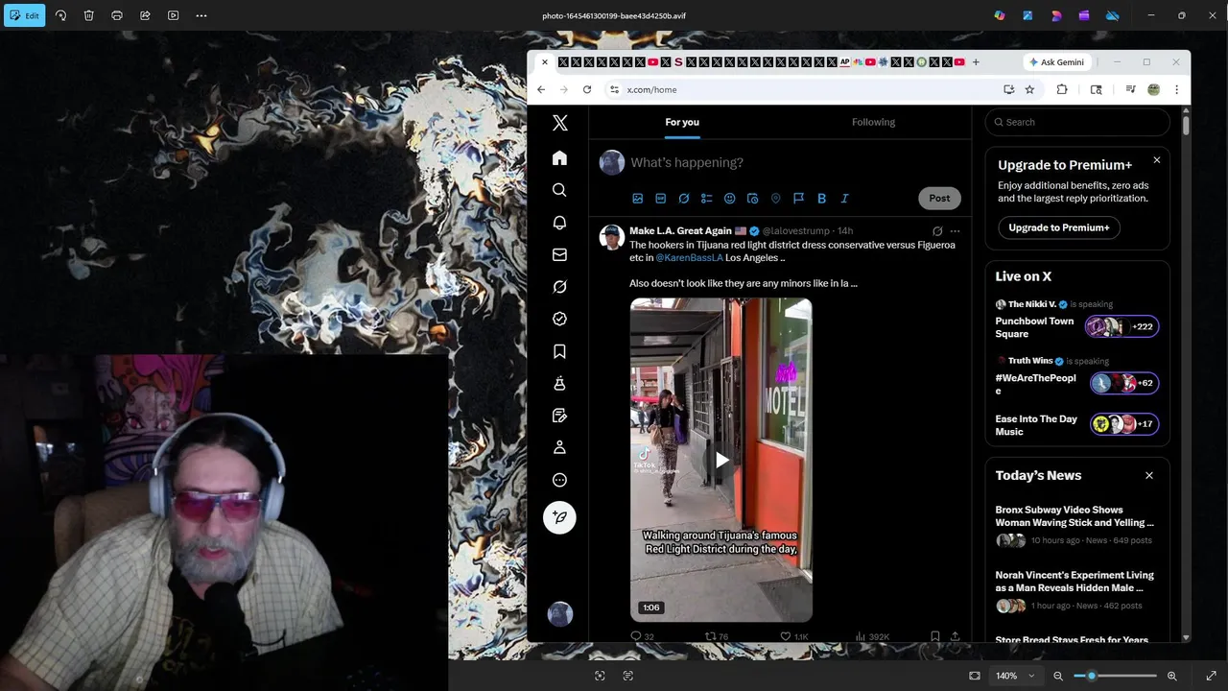Add a poll using the composer poll icon
The width and height of the screenshot is (1228, 691).
tap(706, 199)
